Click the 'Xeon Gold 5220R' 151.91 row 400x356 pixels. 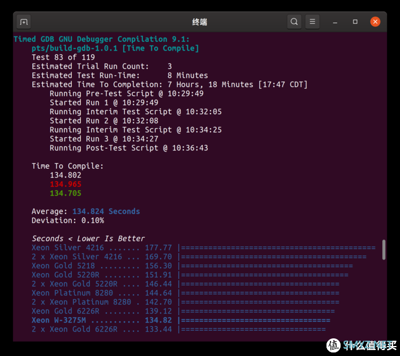coord(190,275)
